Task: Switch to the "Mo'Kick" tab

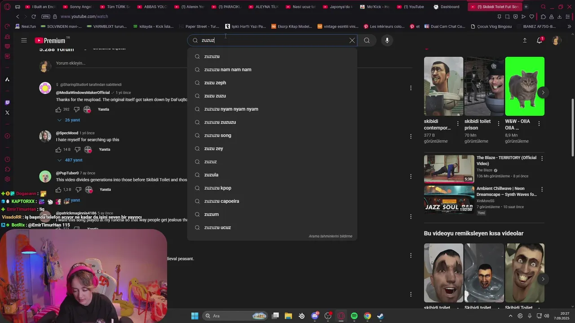Action: pyautogui.click(x=375, y=7)
